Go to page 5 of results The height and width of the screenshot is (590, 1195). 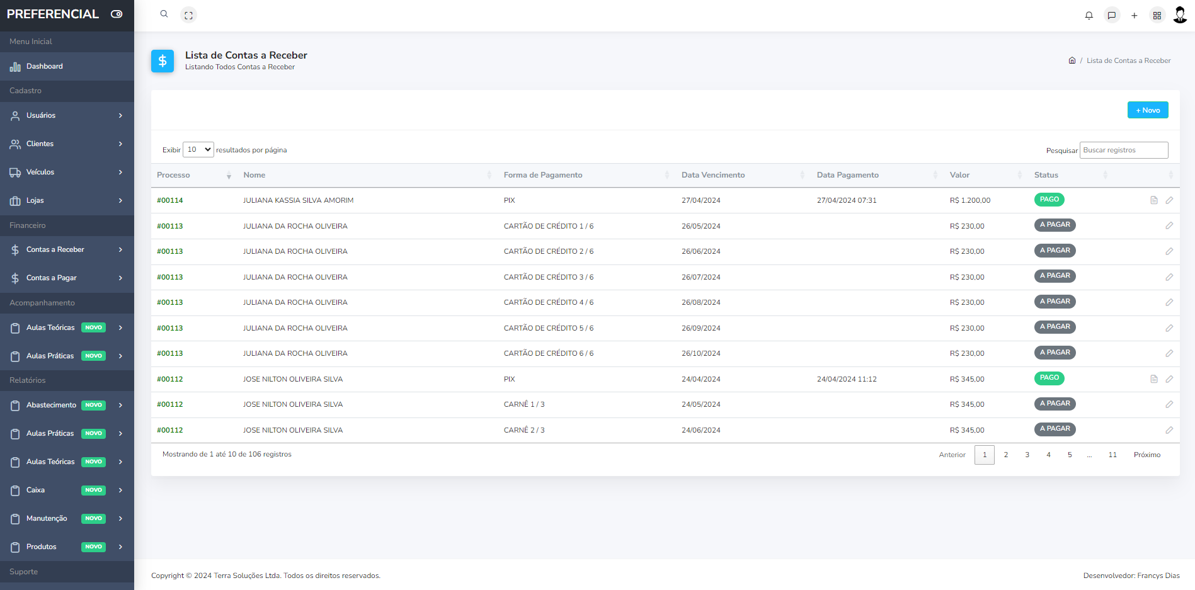[1070, 455]
